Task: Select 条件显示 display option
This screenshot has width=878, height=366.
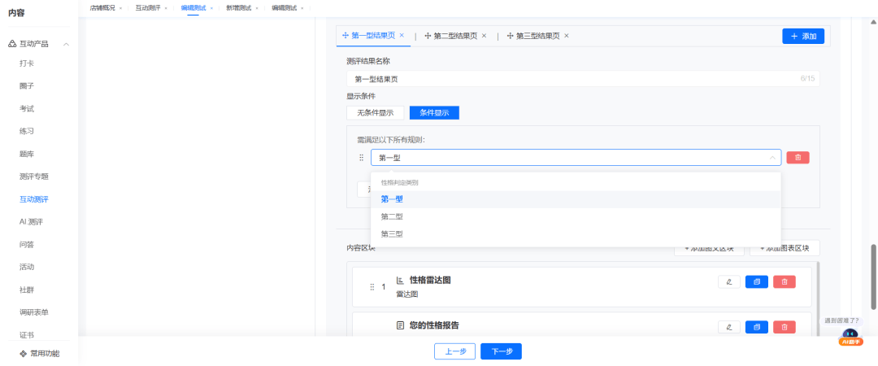Action: pos(434,113)
